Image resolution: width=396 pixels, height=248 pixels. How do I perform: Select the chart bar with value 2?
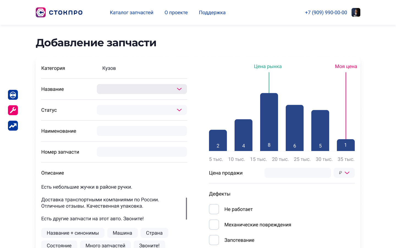point(218,140)
